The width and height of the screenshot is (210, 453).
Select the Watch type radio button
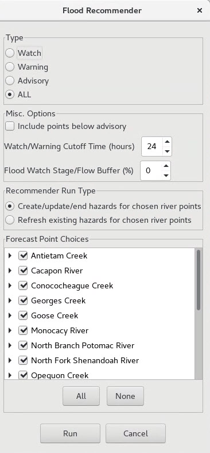pyautogui.click(x=10, y=53)
